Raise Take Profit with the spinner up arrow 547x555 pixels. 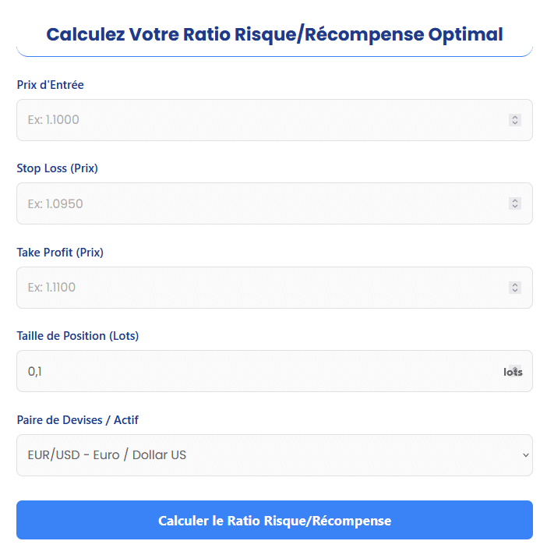click(x=514, y=285)
